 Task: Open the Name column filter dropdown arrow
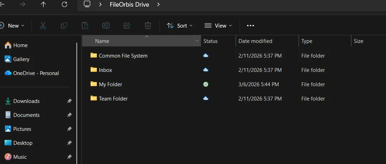[197, 41]
